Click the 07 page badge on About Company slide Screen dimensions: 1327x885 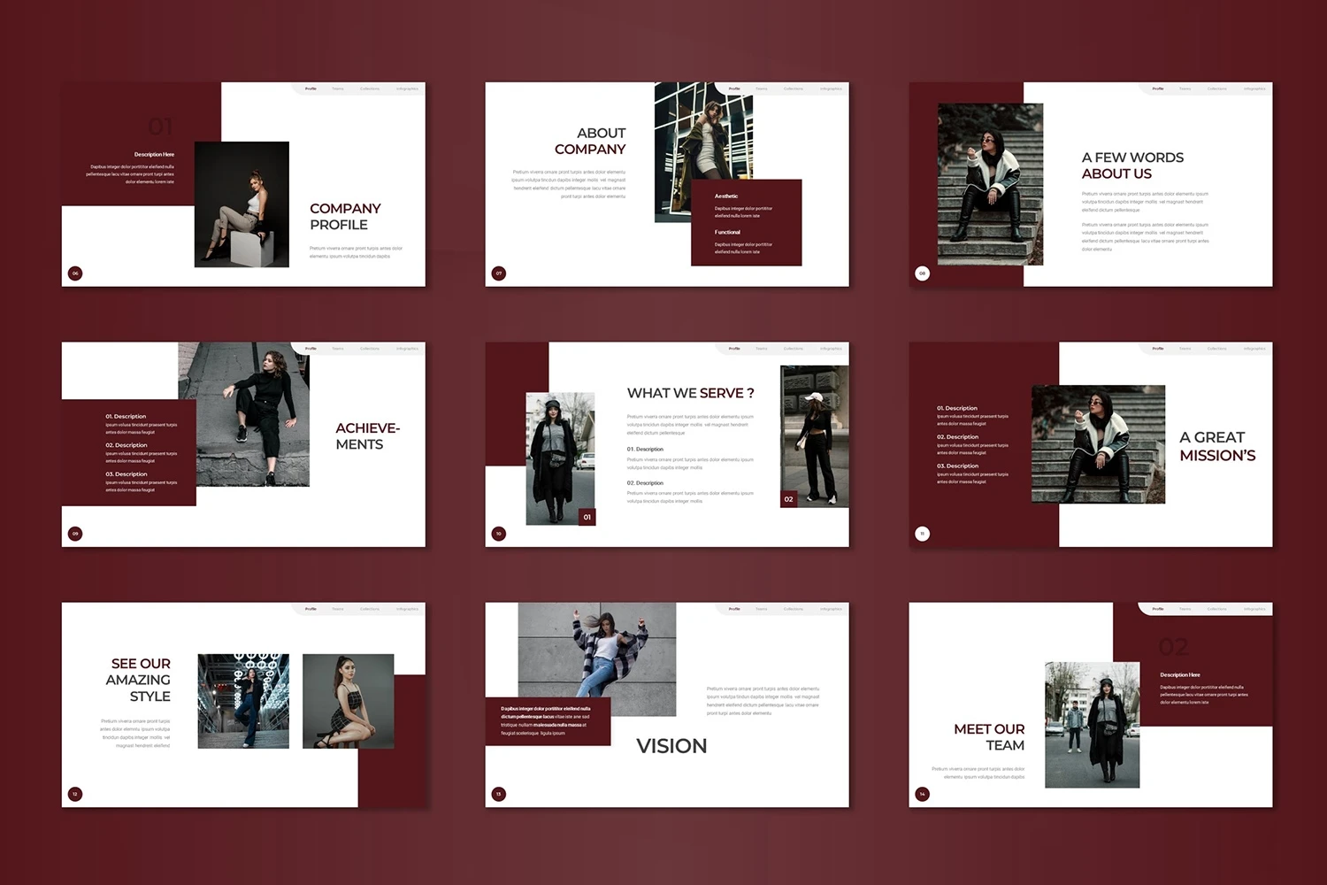point(499,273)
